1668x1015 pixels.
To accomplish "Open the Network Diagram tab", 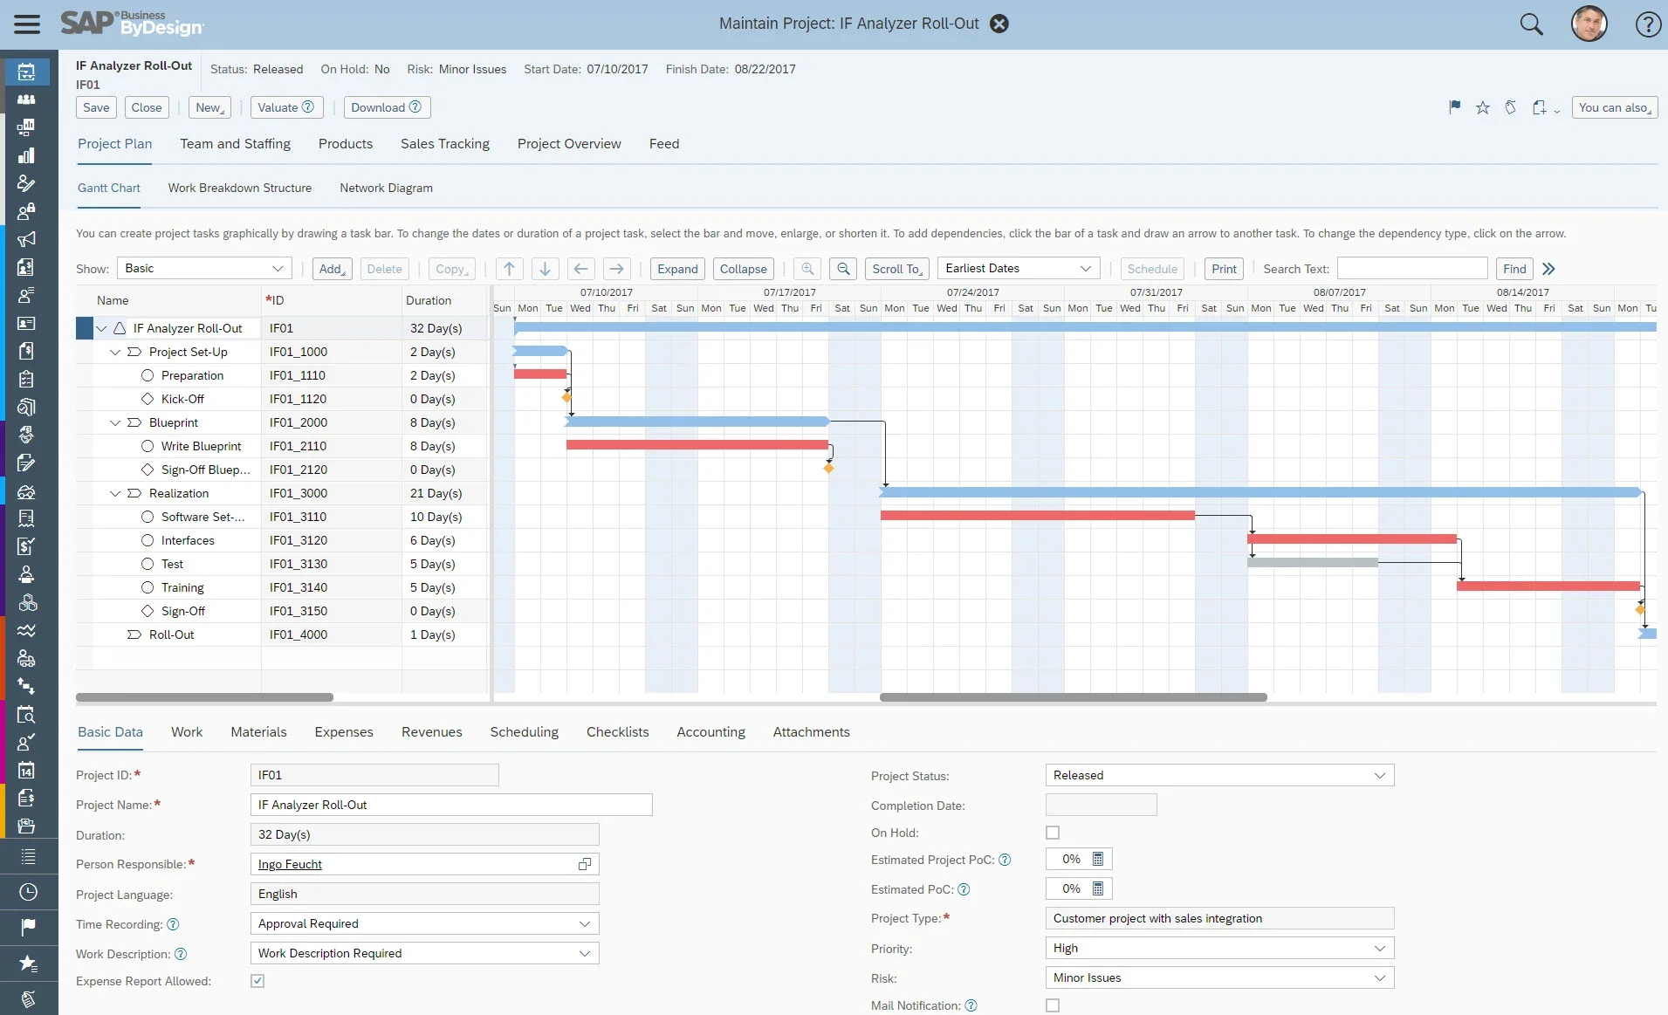I will (386, 188).
